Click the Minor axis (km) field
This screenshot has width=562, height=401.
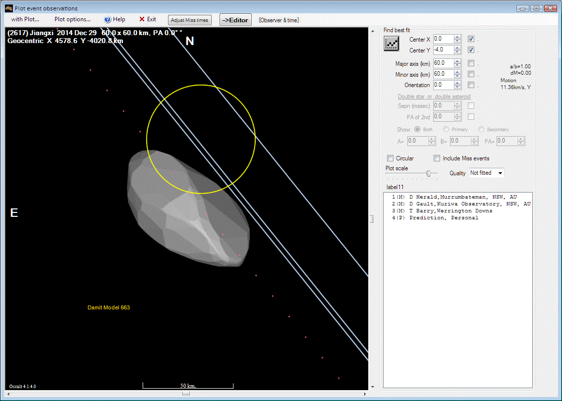point(444,74)
